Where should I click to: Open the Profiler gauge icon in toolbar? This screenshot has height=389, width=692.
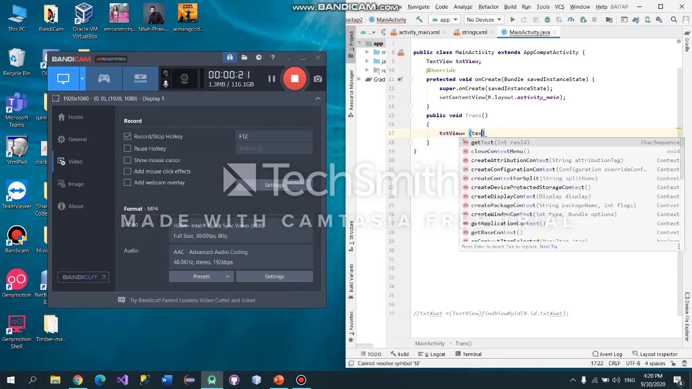(x=571, y=19)
